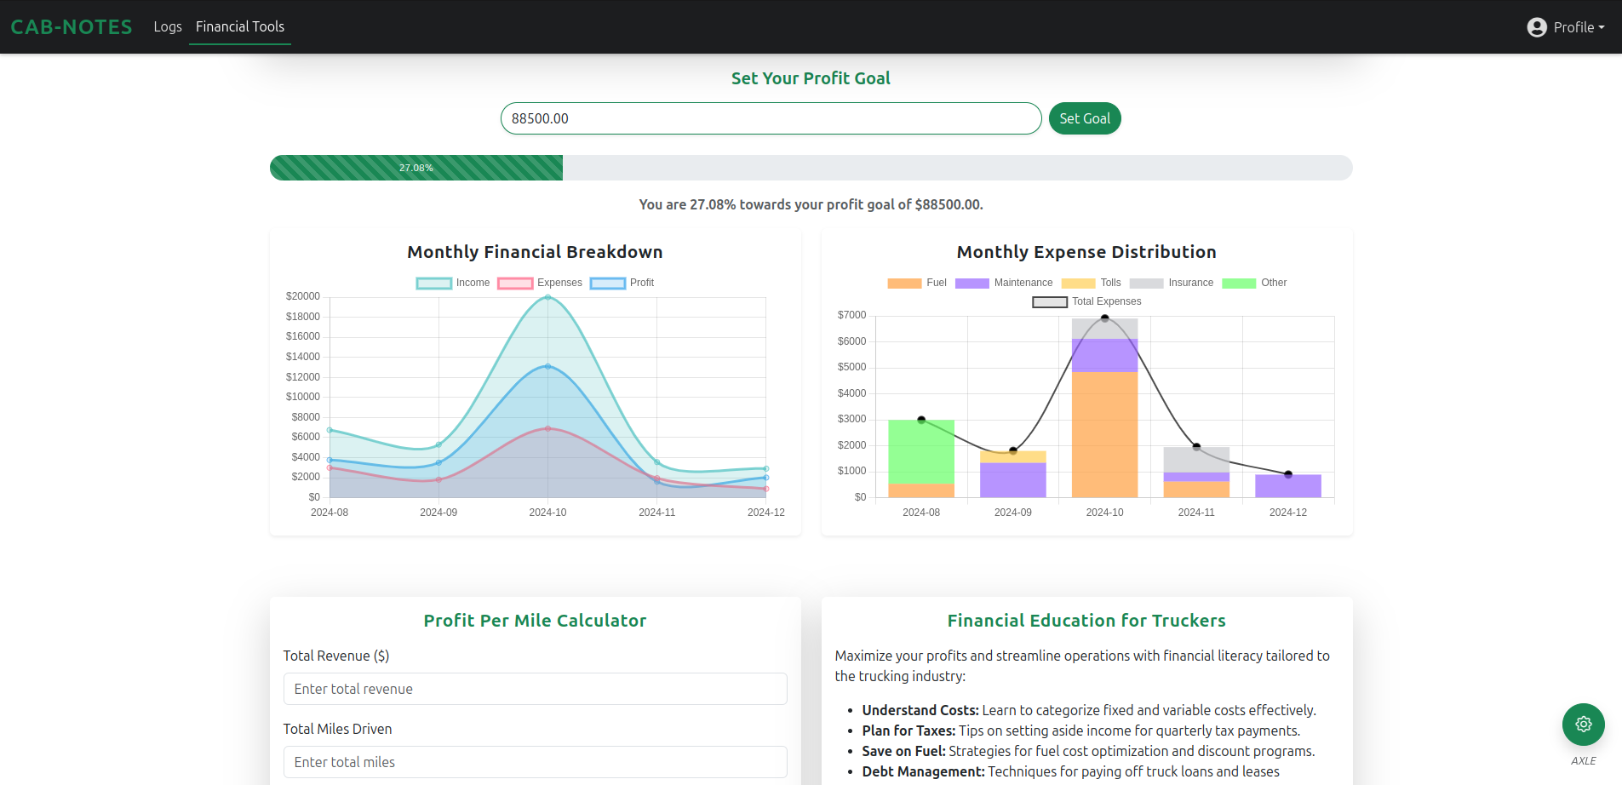Image resolution: width=1622 pixels, height=785 pixels.
Task: Click the 2024-09 Maintenance purple bar
Action: [x=1013, y=480]
